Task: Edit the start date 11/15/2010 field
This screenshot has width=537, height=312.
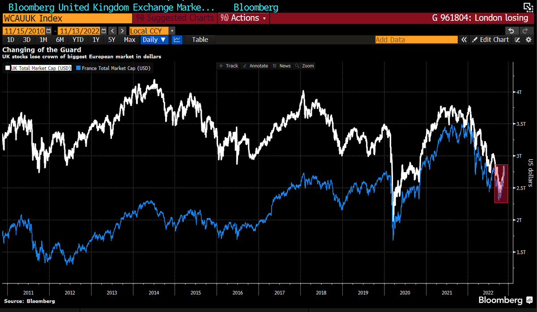Action: click(x=24, y=31)
